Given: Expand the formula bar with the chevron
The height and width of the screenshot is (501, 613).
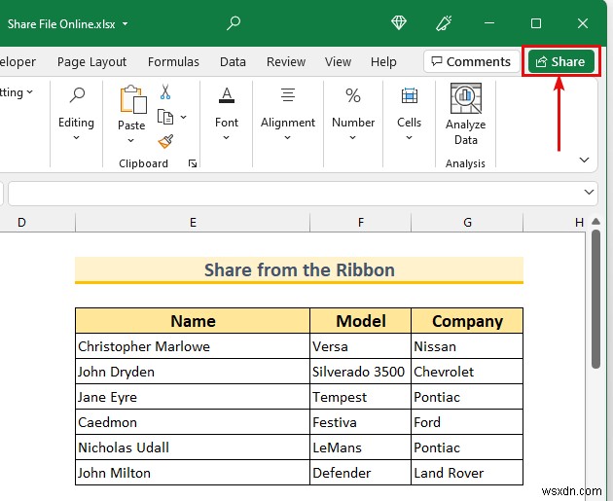Looking at the screenshot, I should (589, 192).
